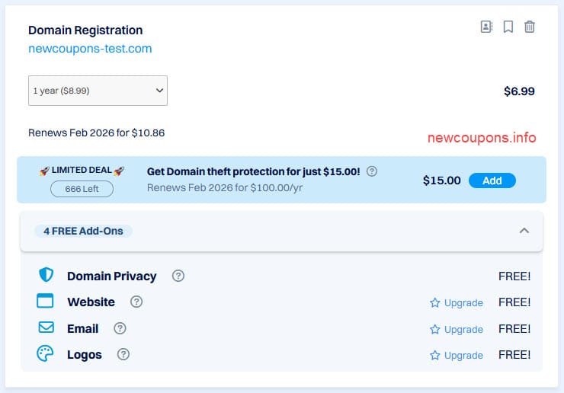Viewport: 564px width, 393px height.
Task: Click the 666 Left deal badge
Action: point(82,189)
